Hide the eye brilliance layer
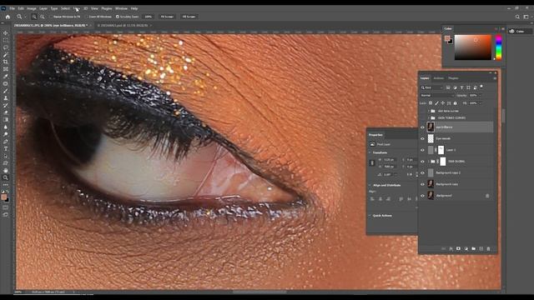Screen dimensions: 534x300 (422, 127)
